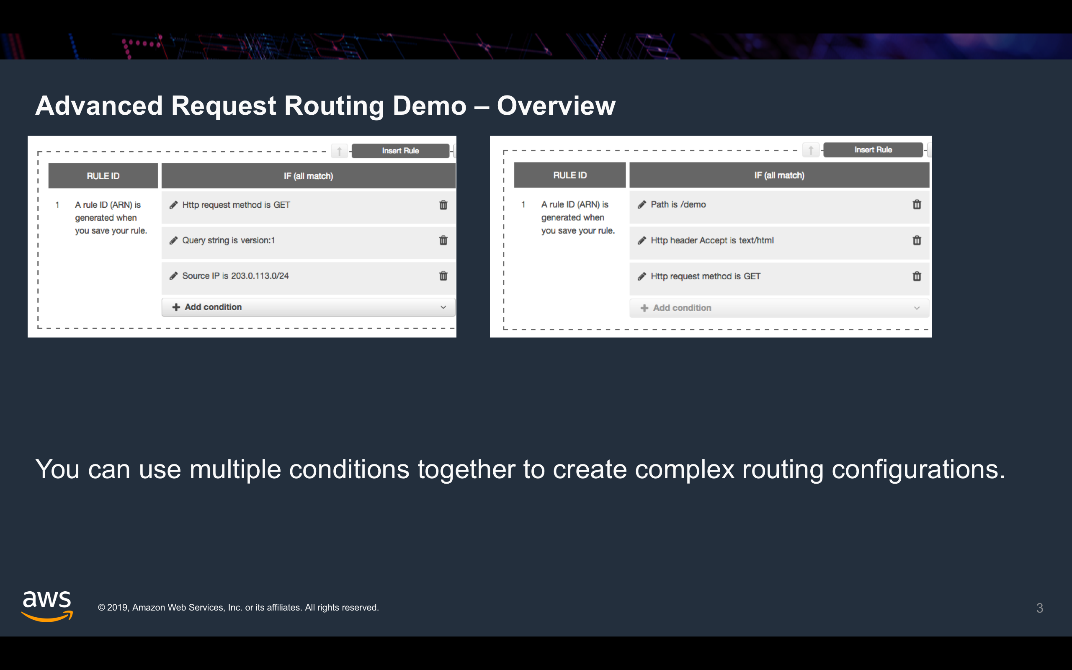Delete the GET method condition in right panel
This screenshot has width=1072, height=670.
[917, 276]
